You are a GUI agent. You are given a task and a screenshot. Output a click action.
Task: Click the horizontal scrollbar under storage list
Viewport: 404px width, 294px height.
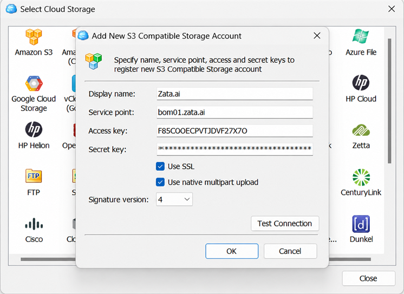[x=196, y=259]
